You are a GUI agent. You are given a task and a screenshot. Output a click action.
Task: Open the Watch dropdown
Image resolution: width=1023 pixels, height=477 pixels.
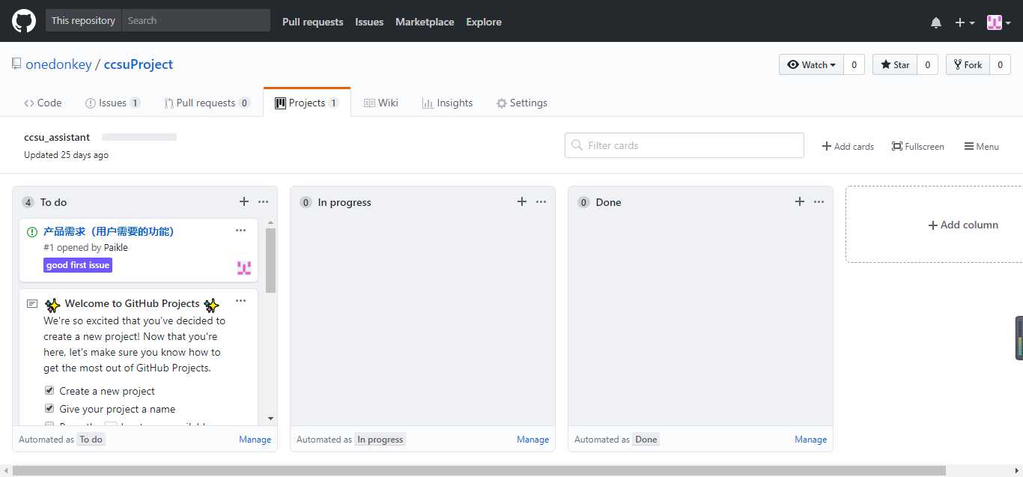812,64
